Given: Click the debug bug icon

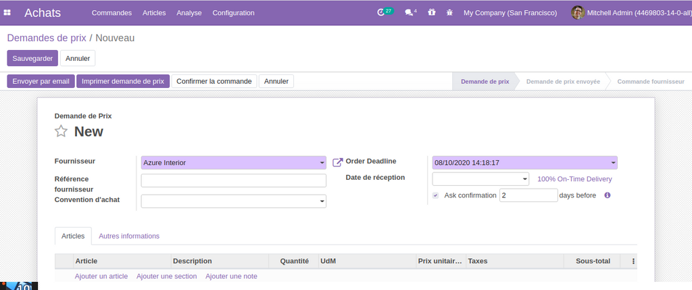Looking at the screenshot, I should point(449,13).
